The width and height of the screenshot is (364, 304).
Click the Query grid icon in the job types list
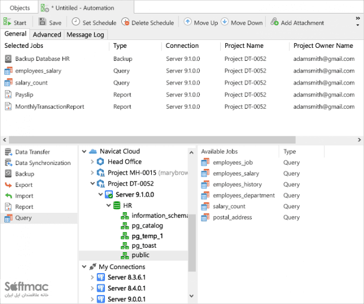click(x=8, y=218)
